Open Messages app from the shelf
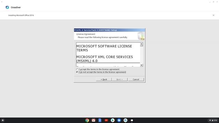The width and height of the screenshot is (219, 123). 119,120
